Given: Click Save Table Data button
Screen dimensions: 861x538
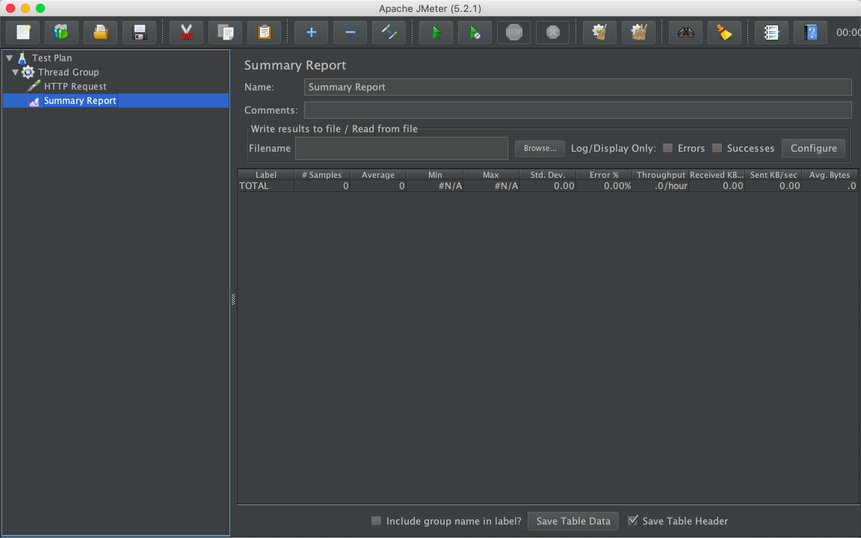Looking at the screenshot, I should (573, 521).
